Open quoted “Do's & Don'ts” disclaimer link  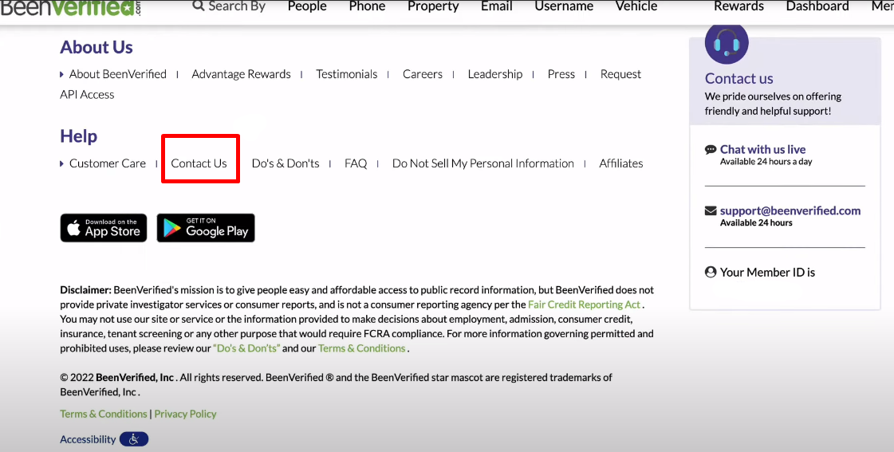(246, 348)
